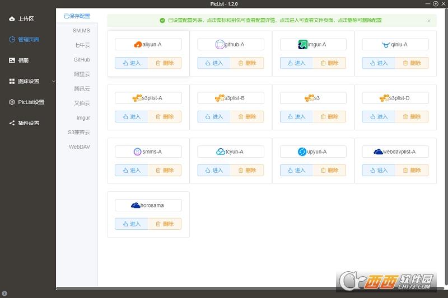The width and height of the screenshot is (448, 298).
Task: Select WebDAV in the config list
Action: pos(80,147)
